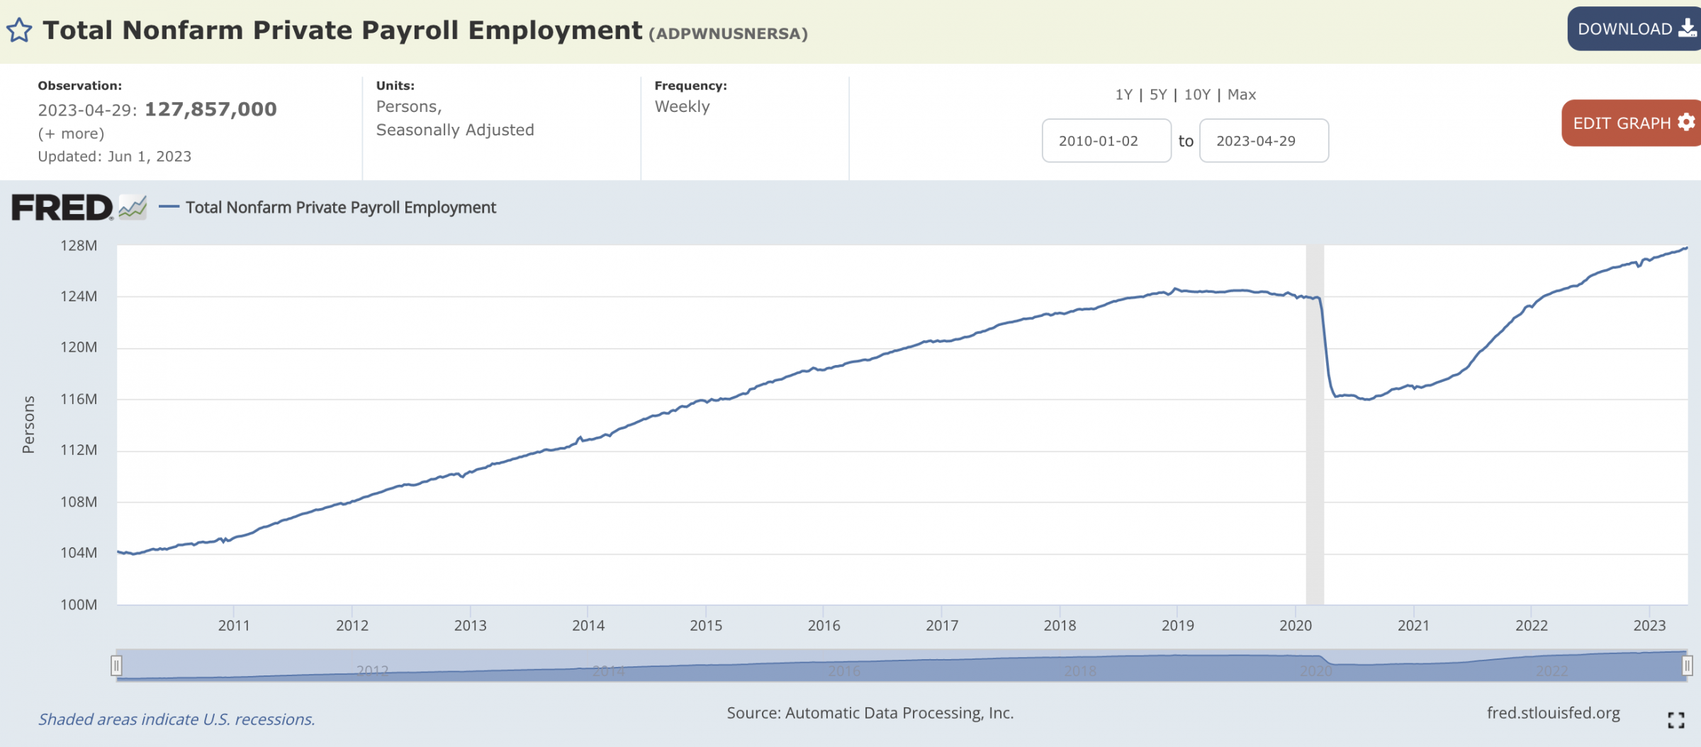Image resolution: width=1701 pixels, height=747 pixels.
Task: Grab the left range slider handle
Action: coord(116,665)
